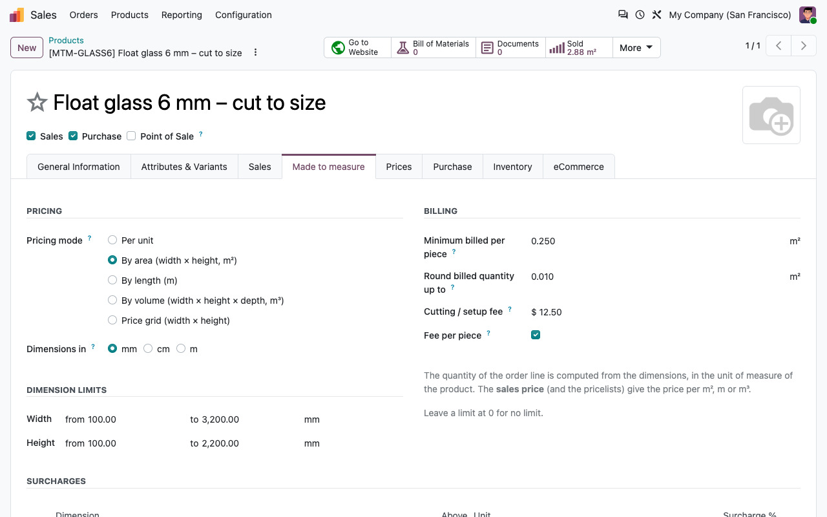Select By length (m) pricing mode

[x=112, y=280]
